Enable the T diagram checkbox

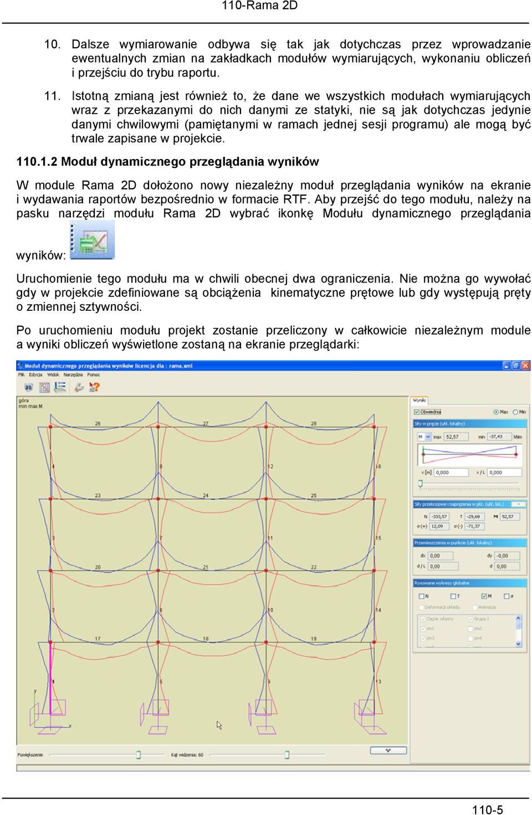tap(453, 596)
